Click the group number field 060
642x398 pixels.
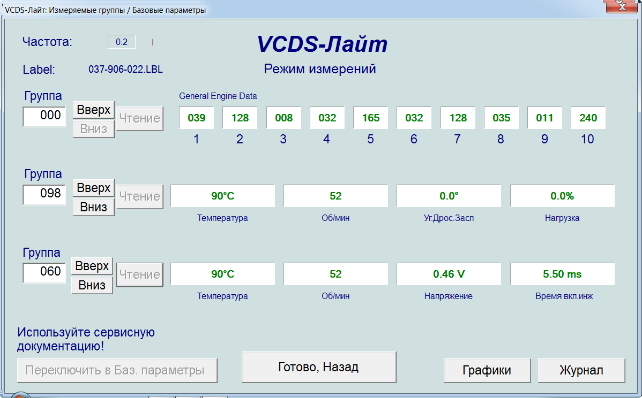pos(44,273)
